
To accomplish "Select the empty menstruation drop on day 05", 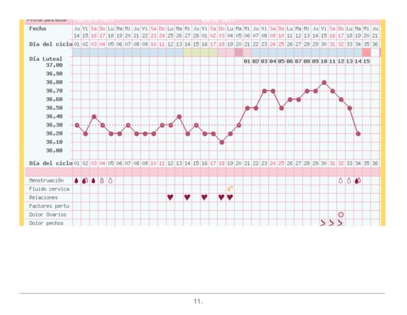I will [x=111, y=180].
